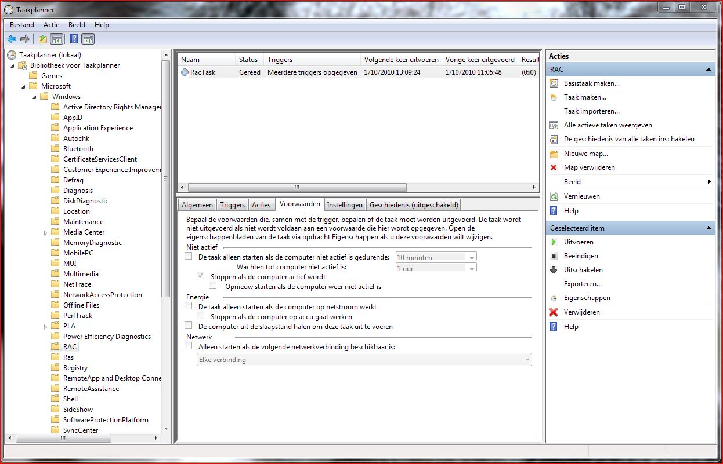
Task: Expand the Media Center tree folder
Action: (x=46, y=232)
